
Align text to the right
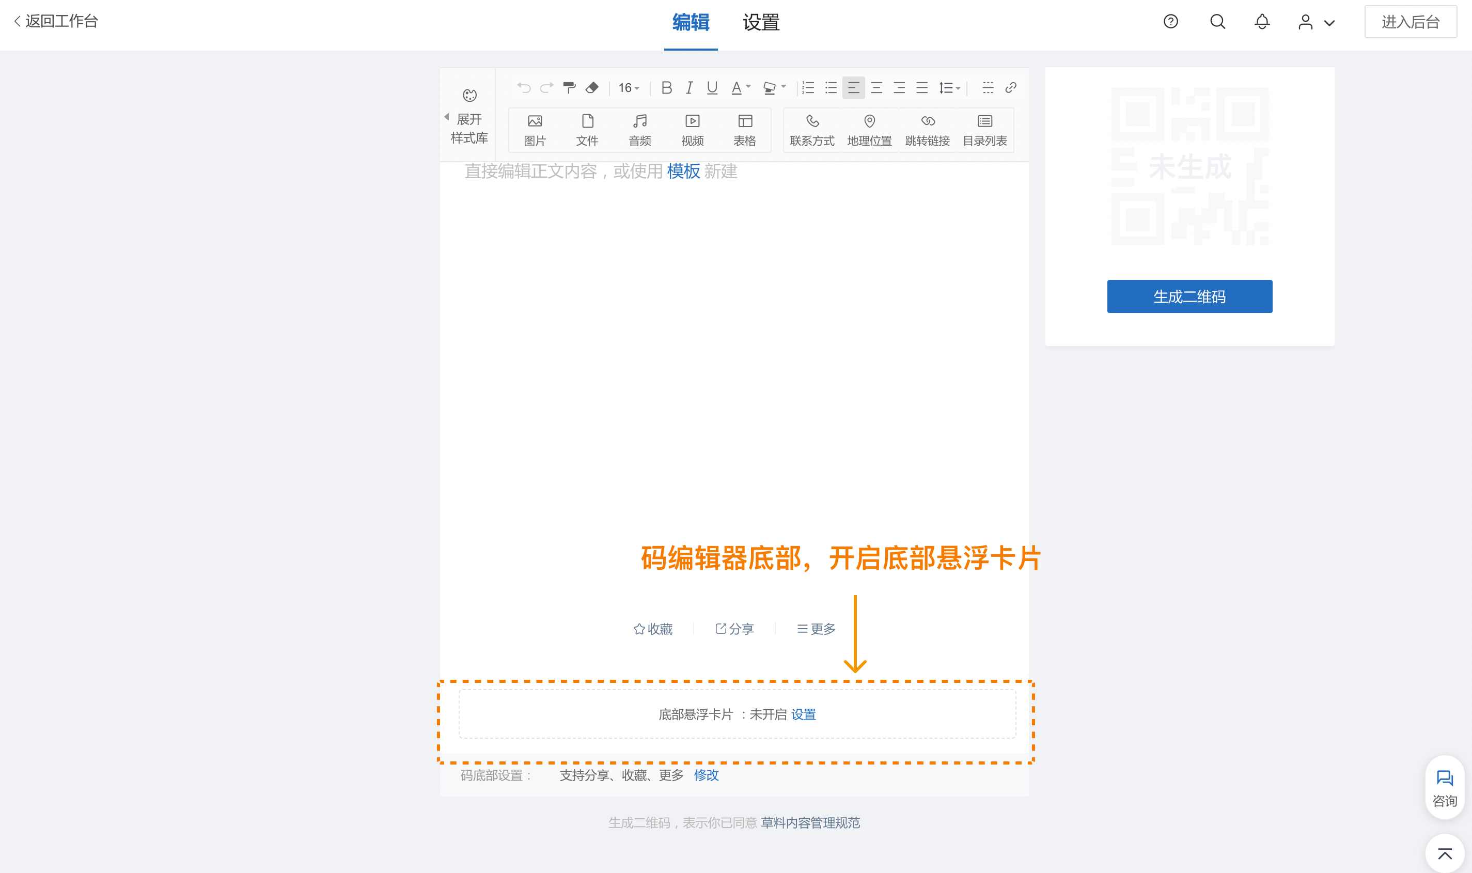(x=899, y=88)
